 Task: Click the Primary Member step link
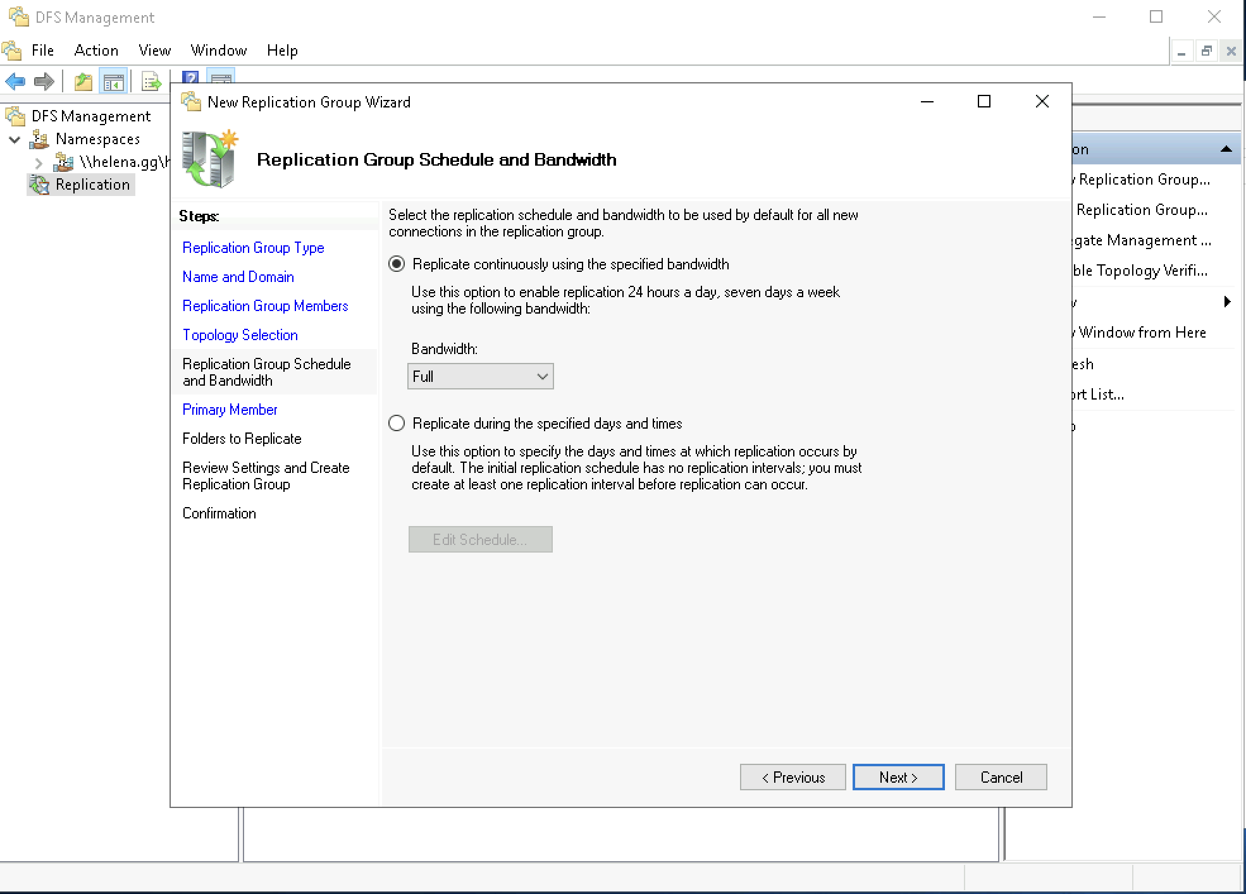(230, 410)
